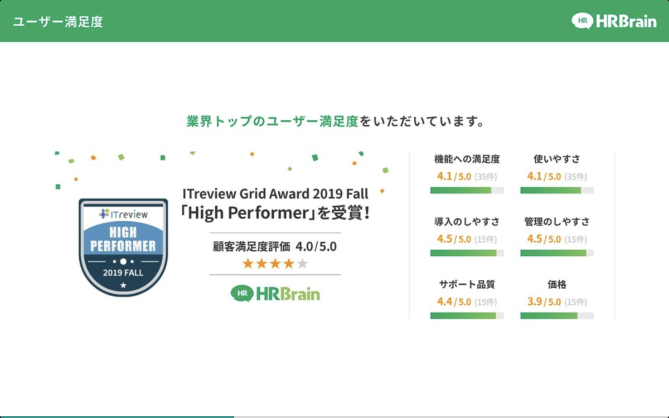Screen dimensions: 669x418
Task: Click the 価格 label
Action: (x=557, y=284)
